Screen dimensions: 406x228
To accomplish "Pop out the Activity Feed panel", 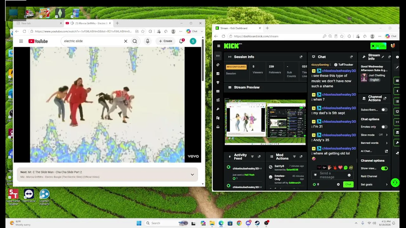I will pyautogui.click(x=259, y=157).
